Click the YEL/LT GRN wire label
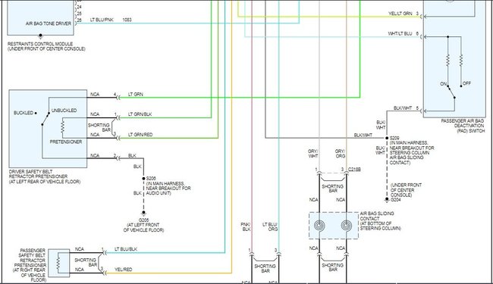493x284 pixels. [x=400, y=14]
